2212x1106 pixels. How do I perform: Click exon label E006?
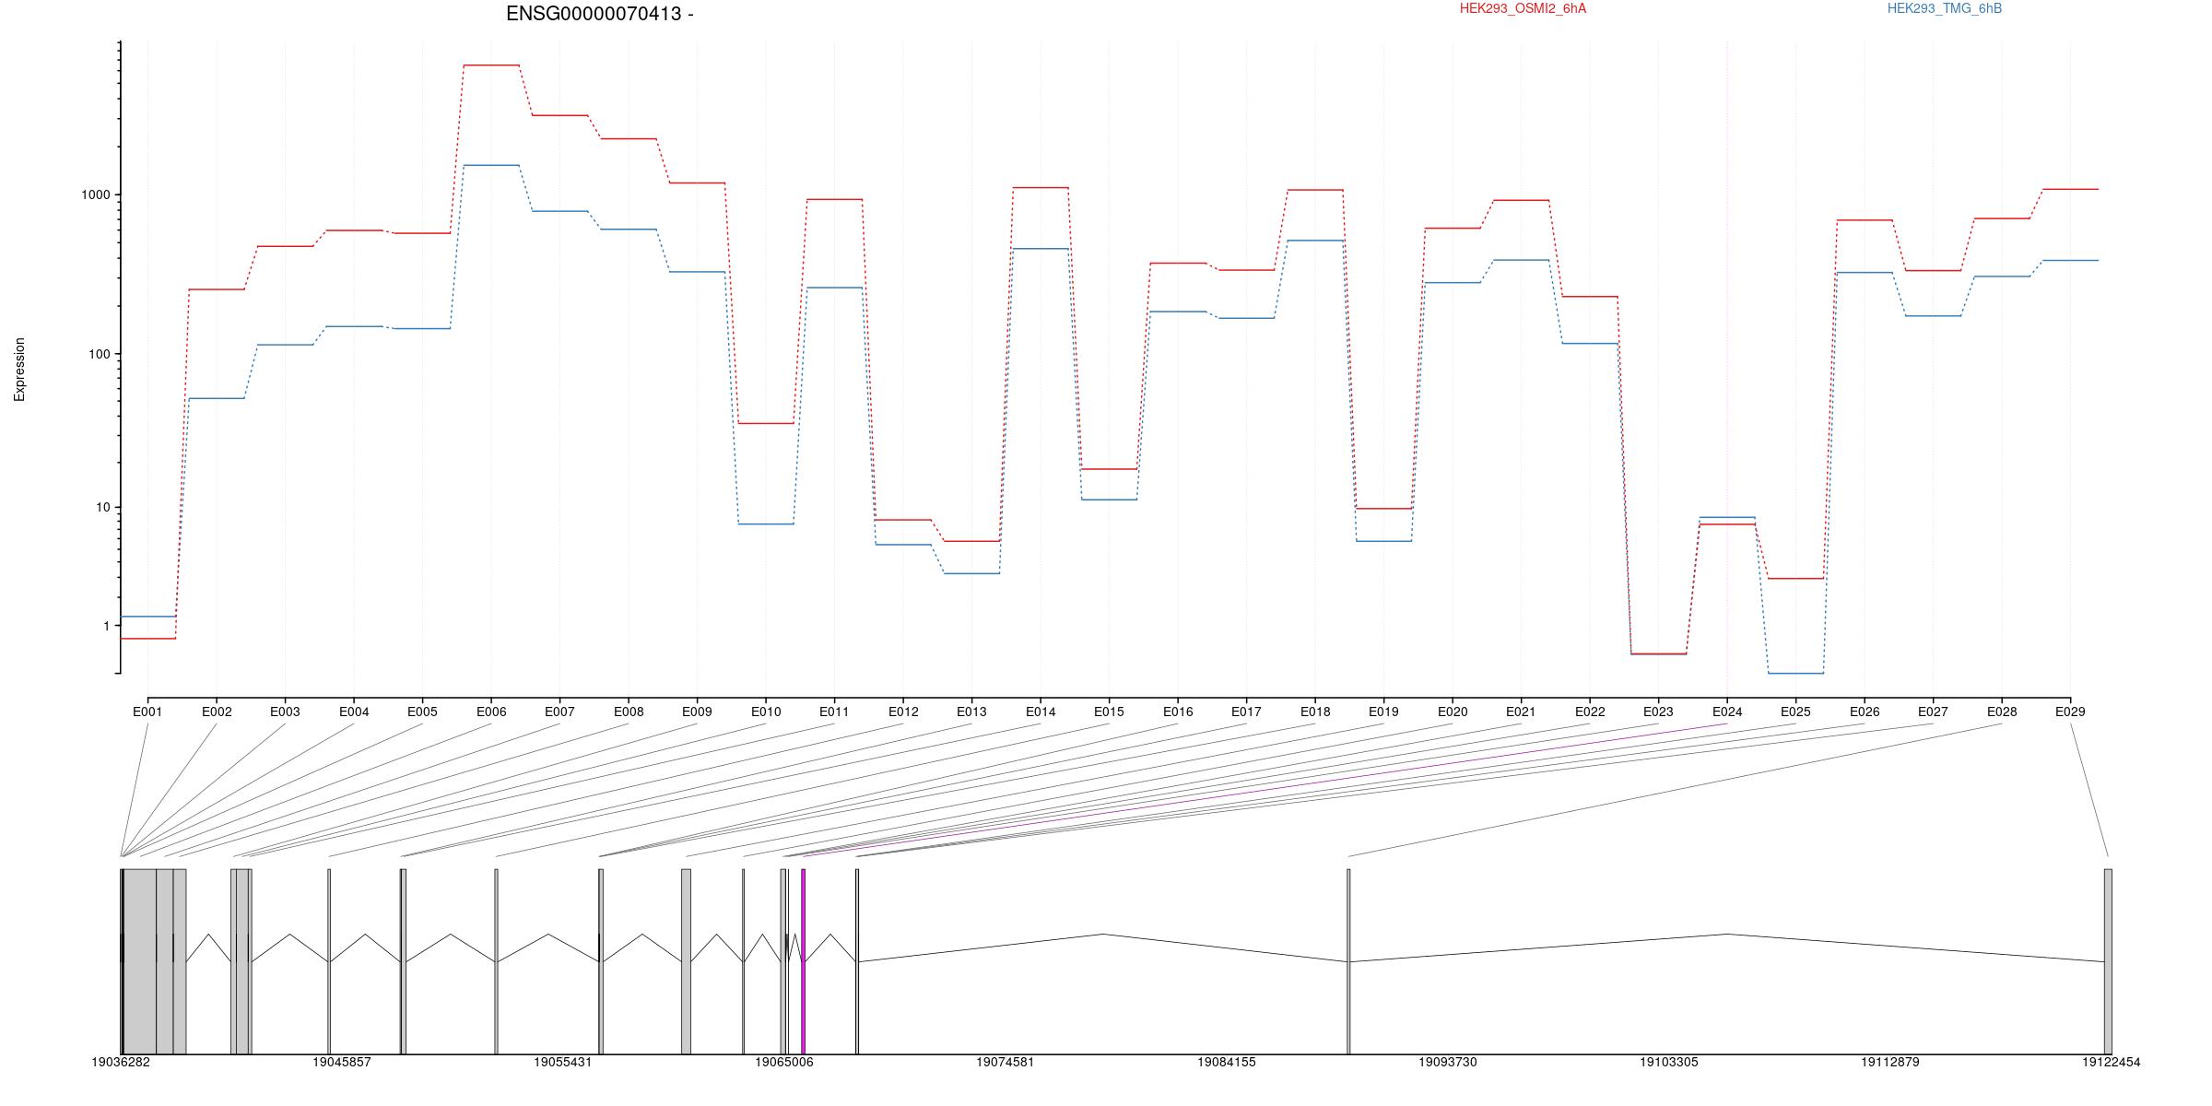tap(491, 712)
